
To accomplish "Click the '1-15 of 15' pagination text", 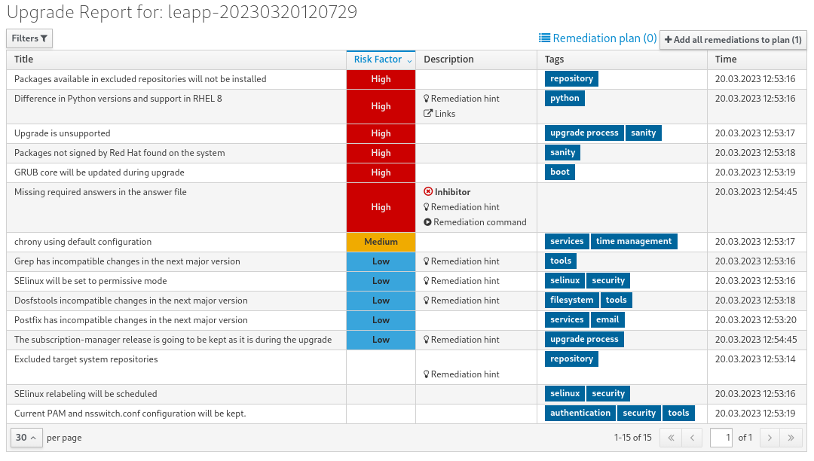I will pos(633,438).
